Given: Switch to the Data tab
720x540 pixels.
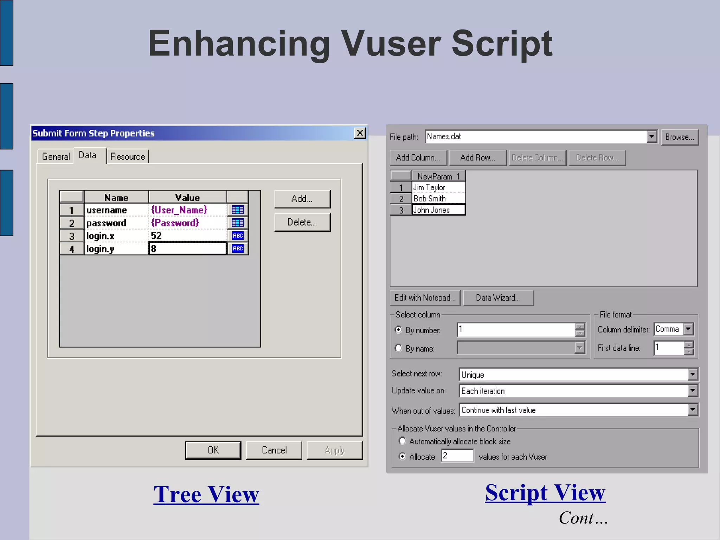Looking at the screenshot, I should 90,155.
